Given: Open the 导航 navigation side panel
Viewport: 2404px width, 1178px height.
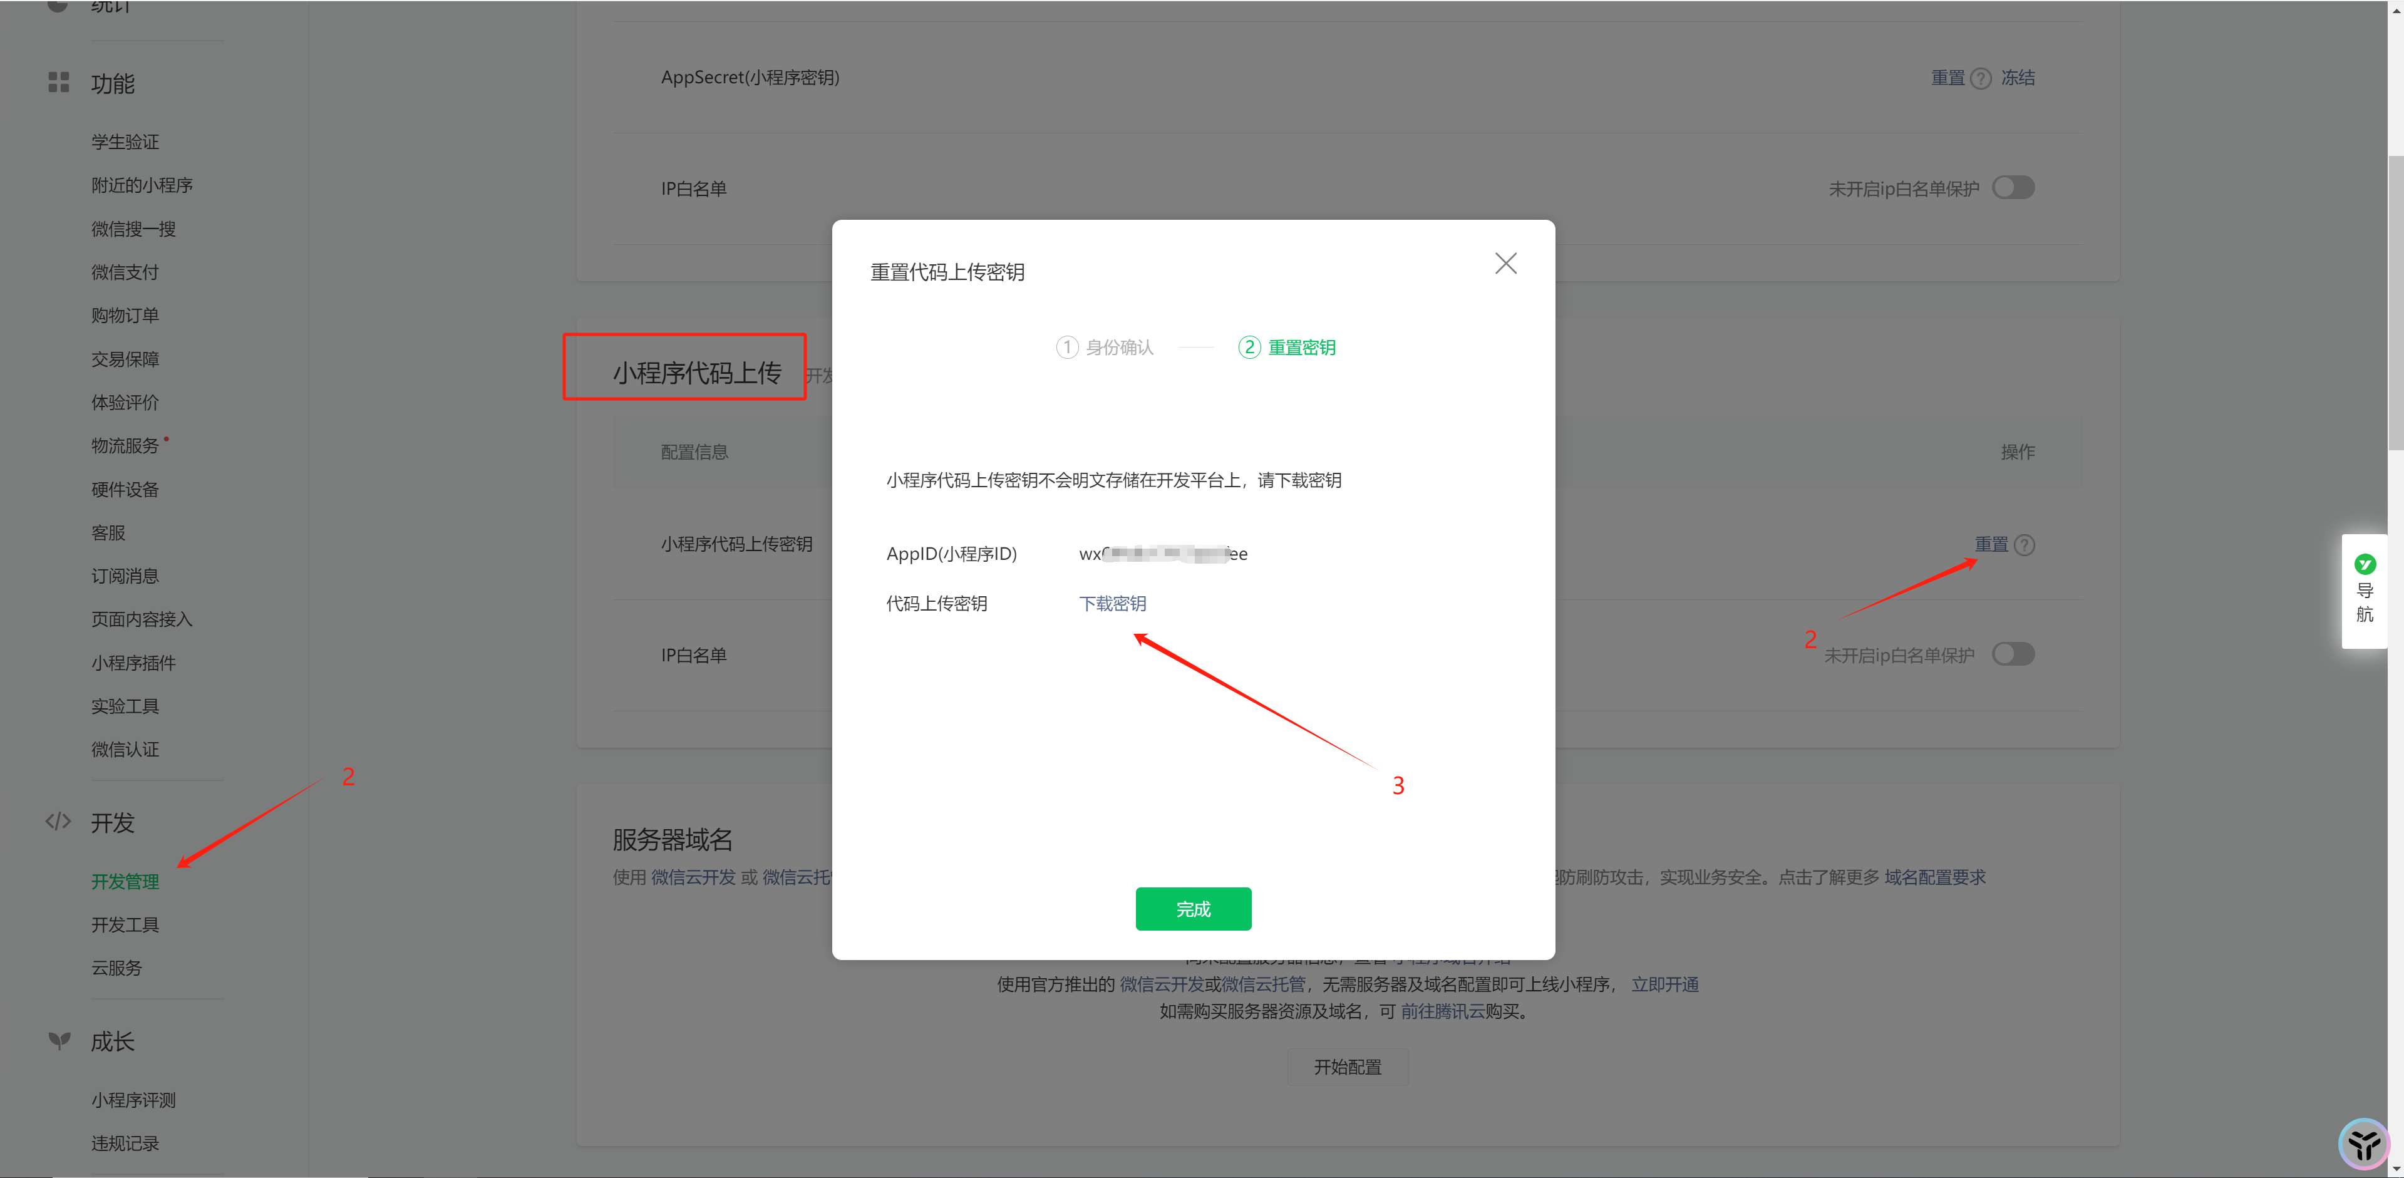Looking at the screenshot, I should 2364,591.
